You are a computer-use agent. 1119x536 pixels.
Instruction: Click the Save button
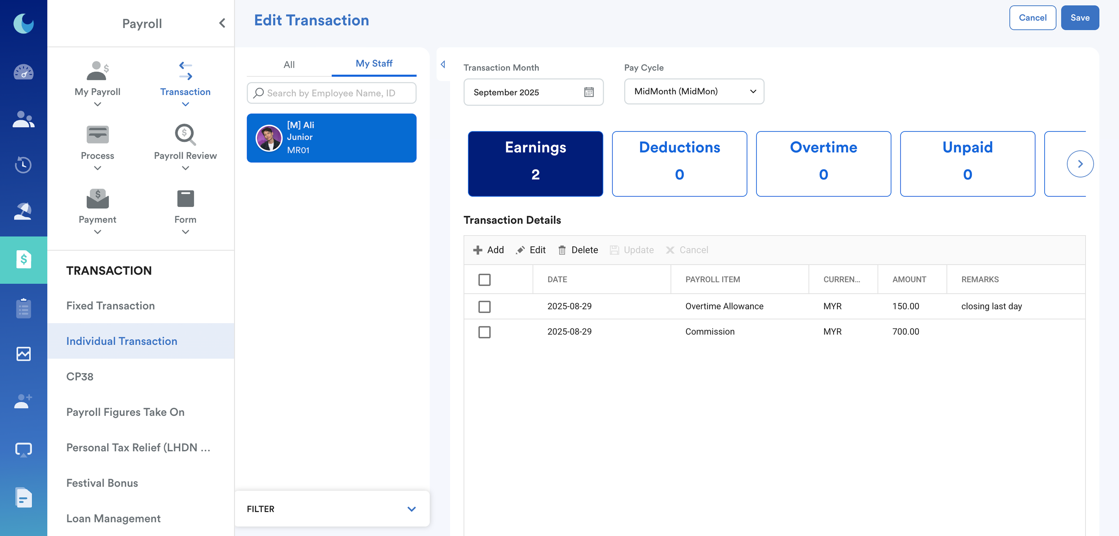(1079, 18)
